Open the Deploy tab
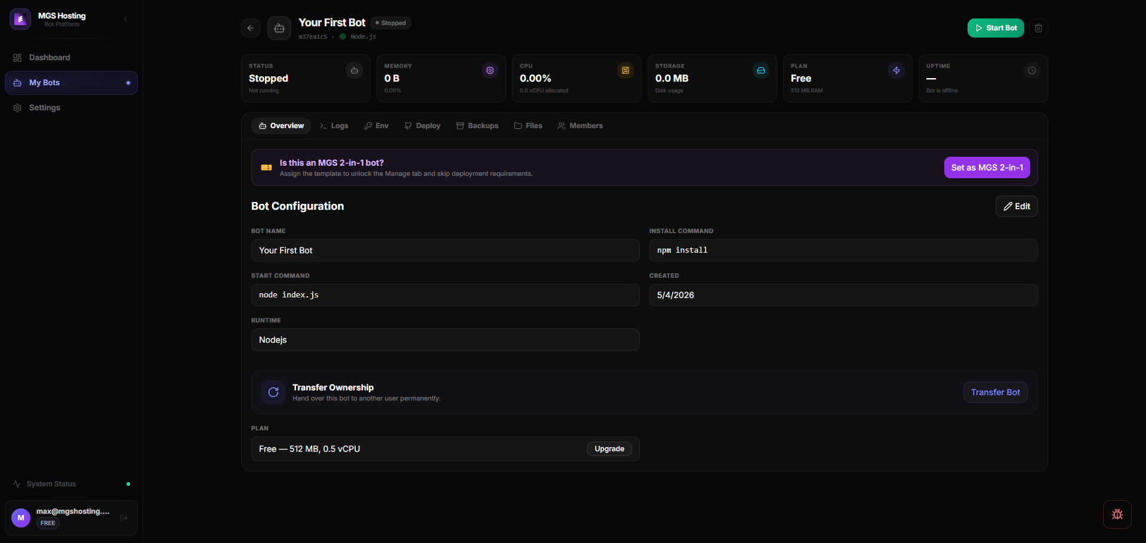This screenshot has height=543, width=1146. [423, 126]
